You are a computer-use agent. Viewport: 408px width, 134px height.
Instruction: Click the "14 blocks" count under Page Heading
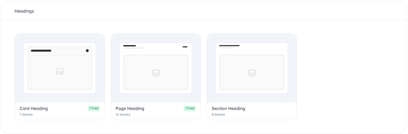tap(123, 114)
